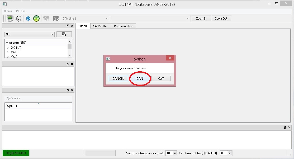Click the ECU list scrollbar thumb
The image size is (294, 159).
pos(70,46)
